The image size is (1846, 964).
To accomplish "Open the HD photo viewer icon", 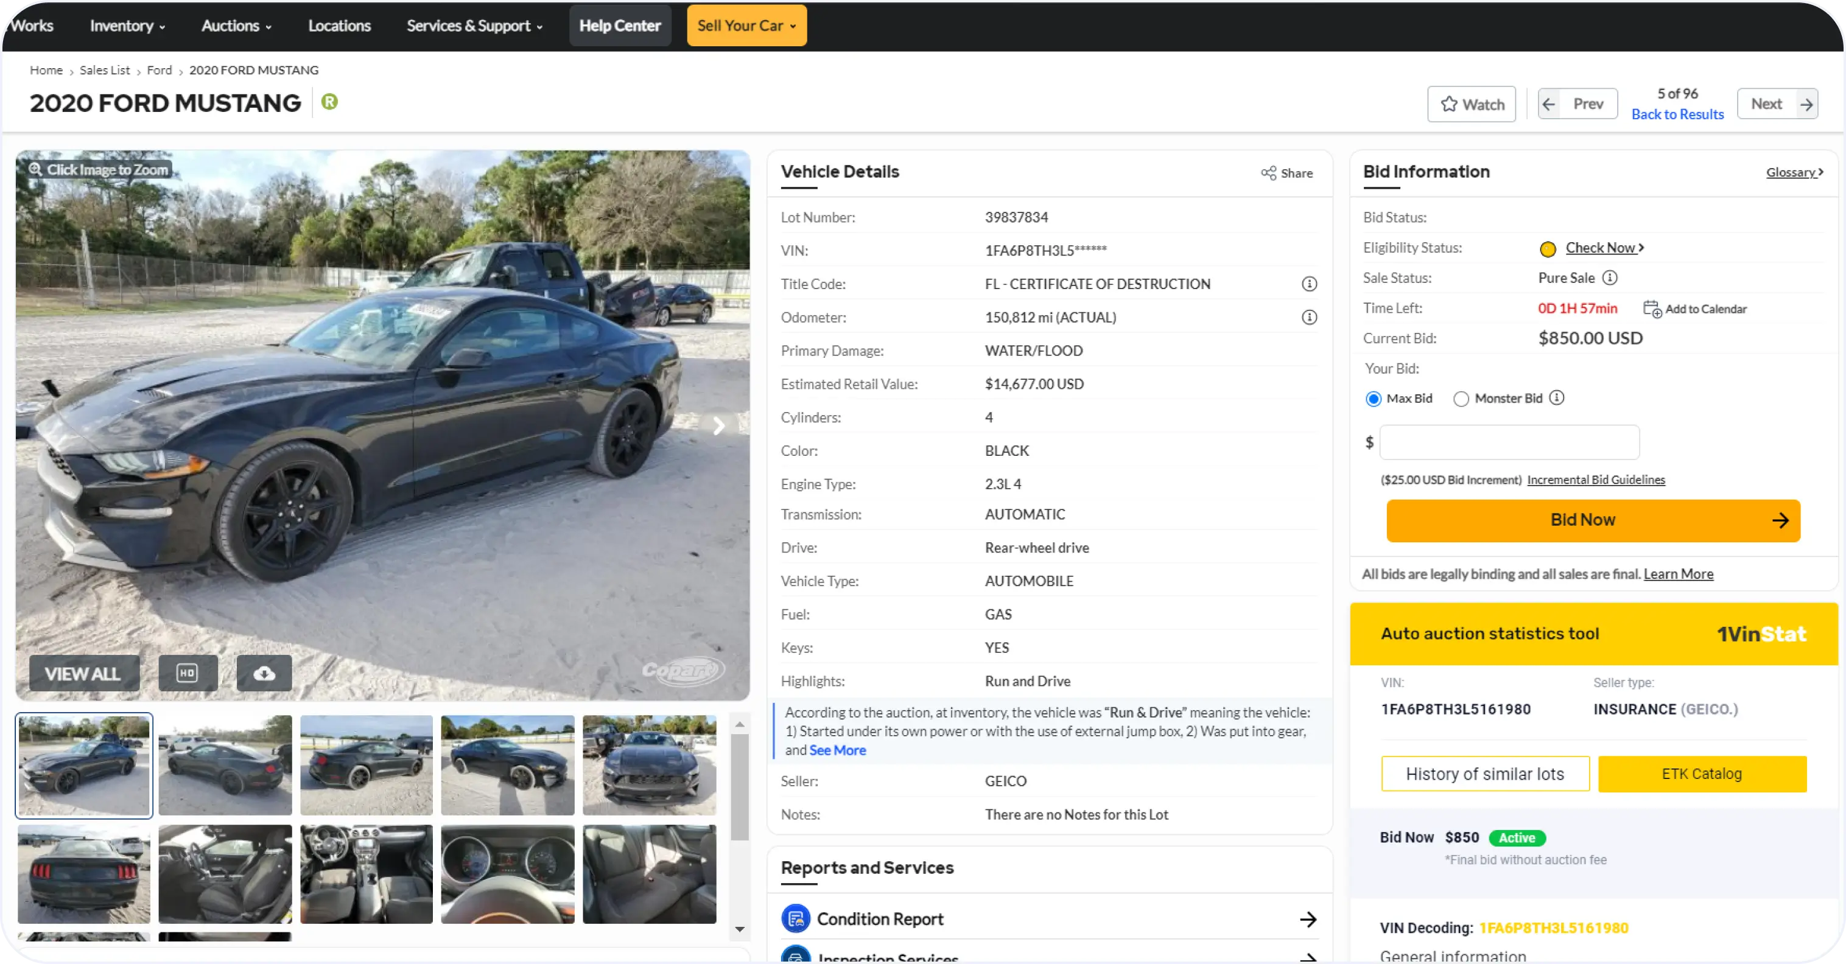I will (188, 673).
